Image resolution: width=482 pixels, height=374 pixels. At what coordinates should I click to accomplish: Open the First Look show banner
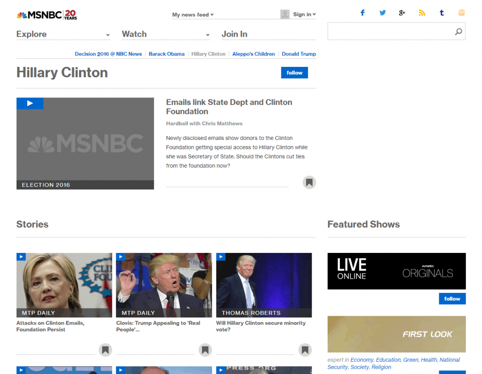[396, 334]
